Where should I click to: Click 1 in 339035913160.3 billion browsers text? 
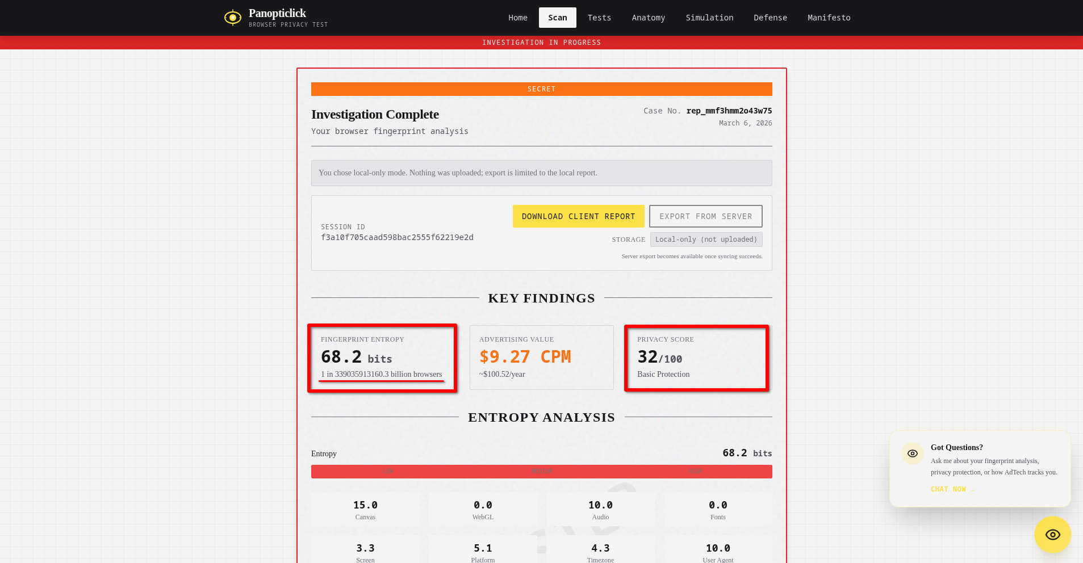coord(381,374)
